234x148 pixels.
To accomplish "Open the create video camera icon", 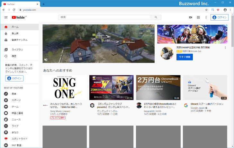I will tap(191, 17).
